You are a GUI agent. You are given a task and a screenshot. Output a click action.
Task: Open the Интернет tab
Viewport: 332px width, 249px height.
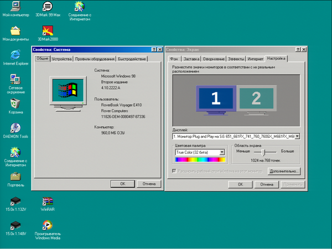(255, 59)
